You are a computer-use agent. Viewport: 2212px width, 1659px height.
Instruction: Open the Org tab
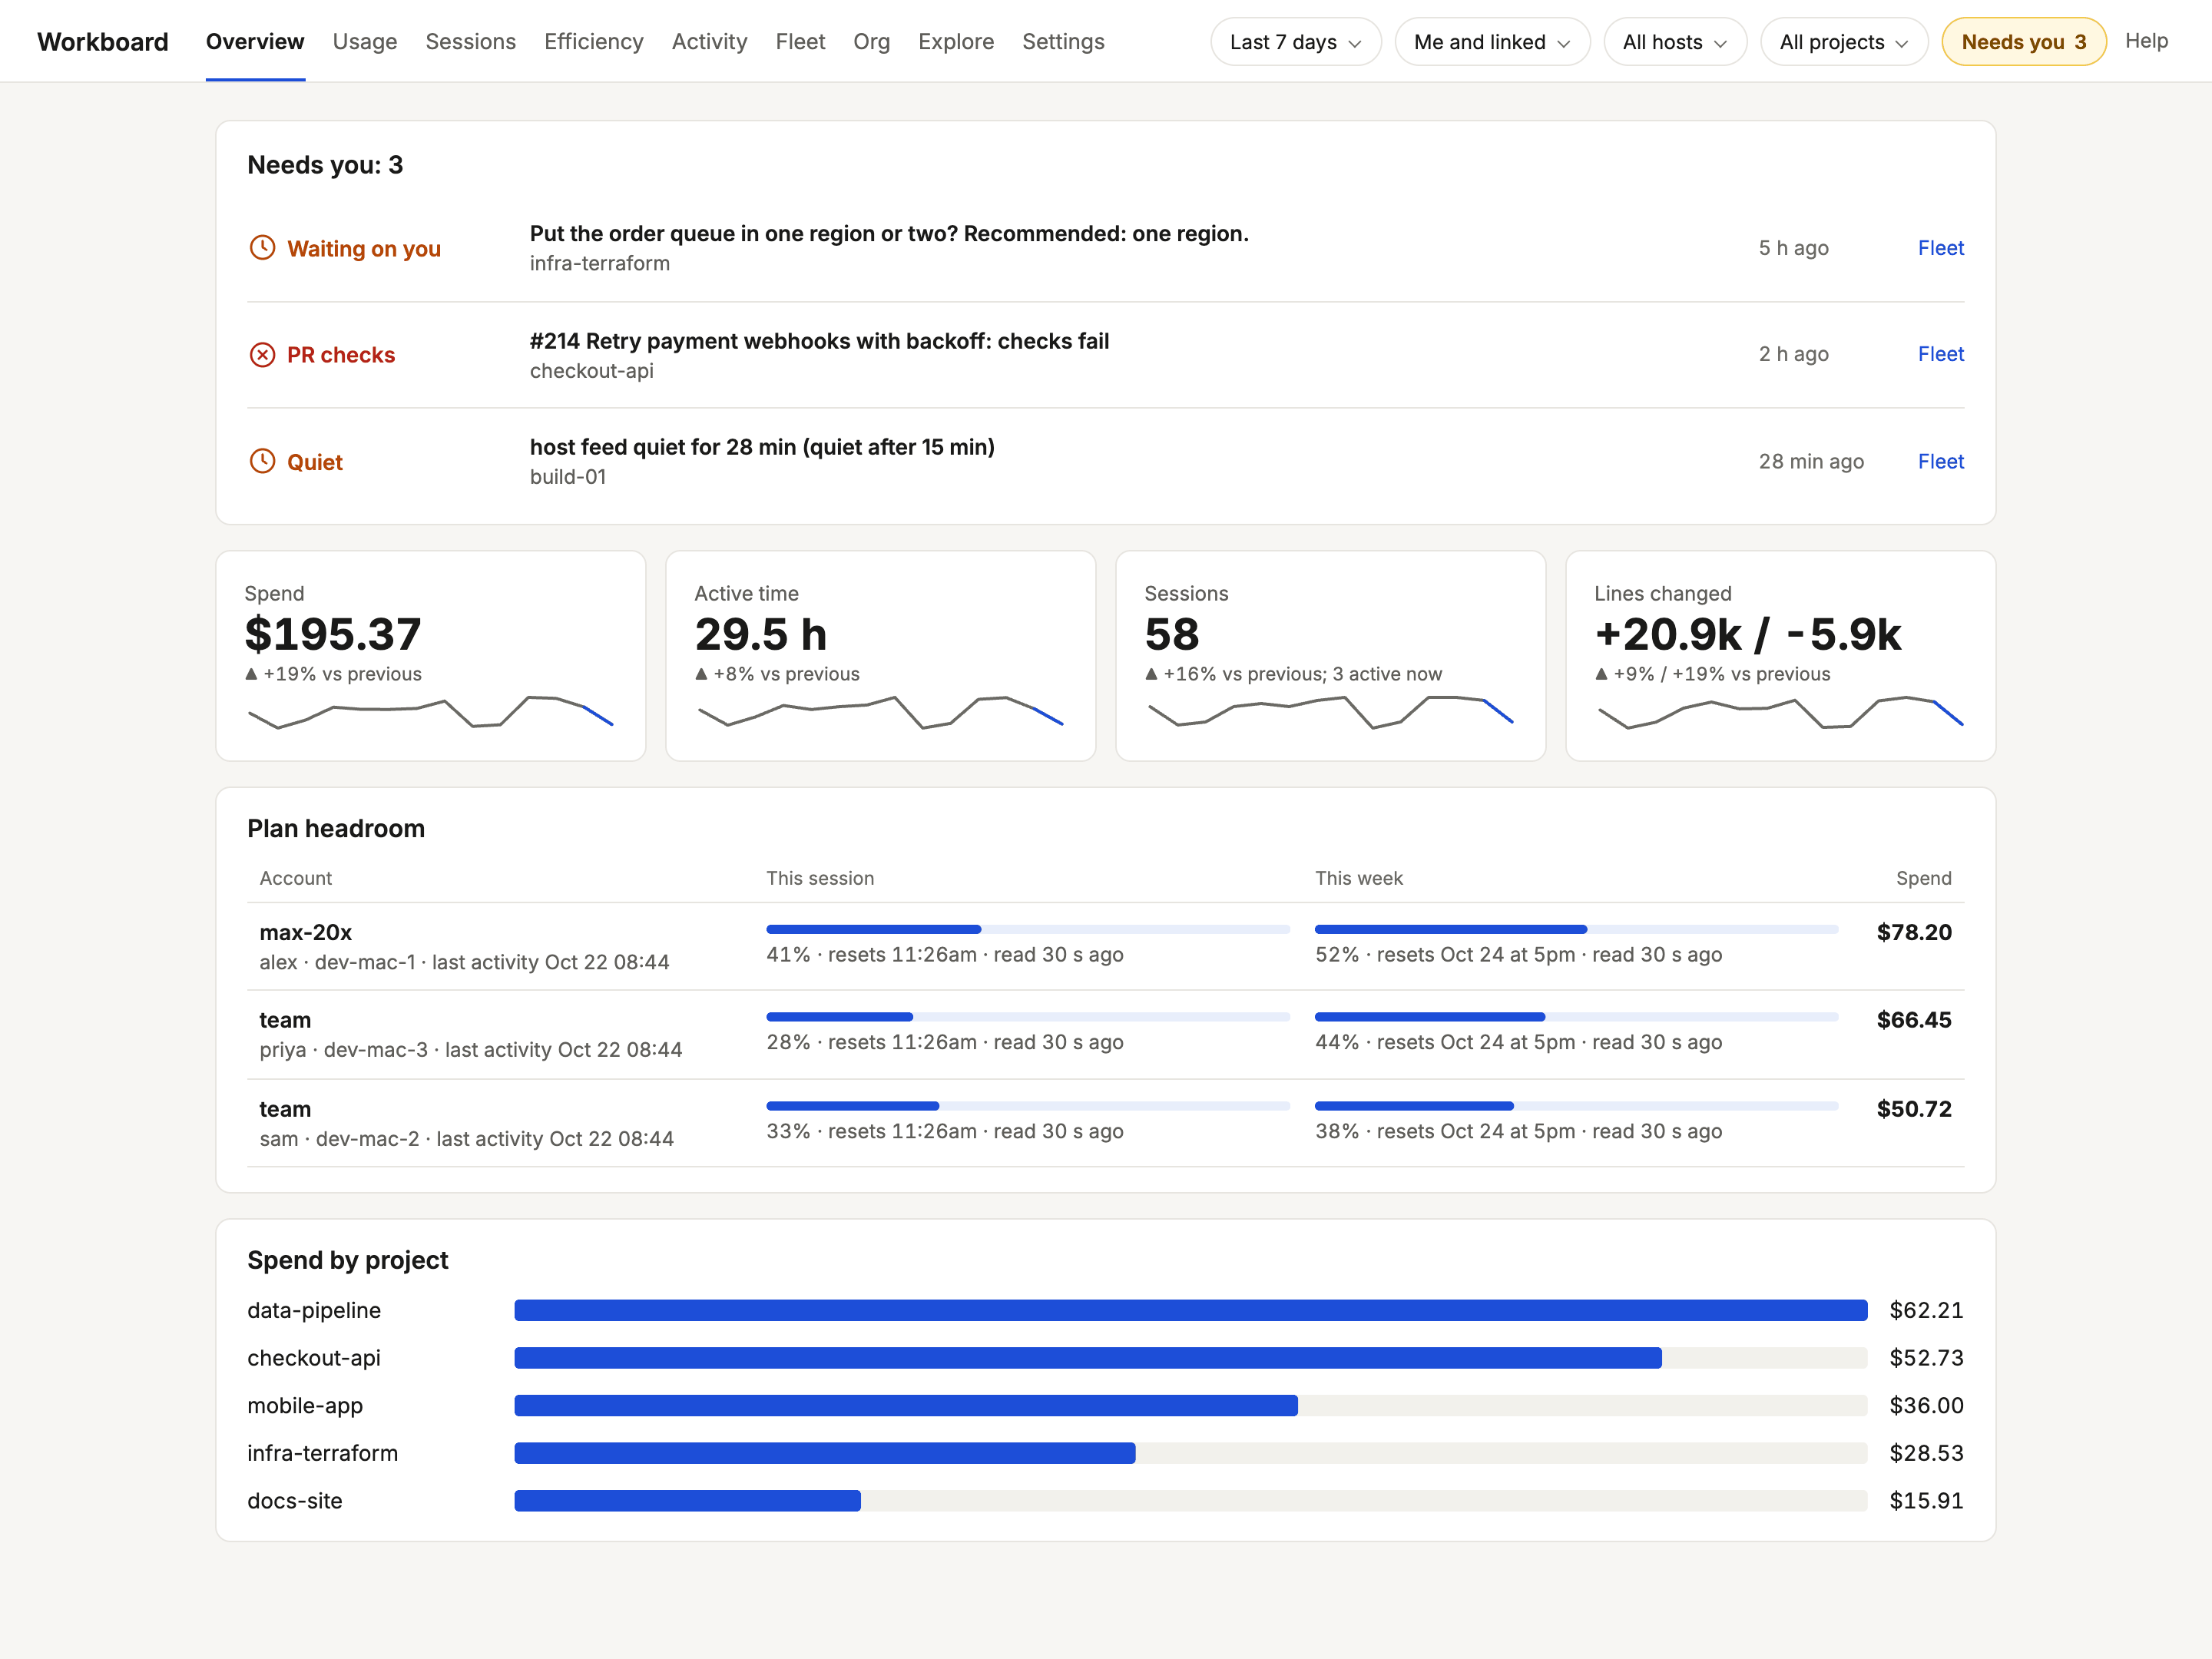coord(872,42)
